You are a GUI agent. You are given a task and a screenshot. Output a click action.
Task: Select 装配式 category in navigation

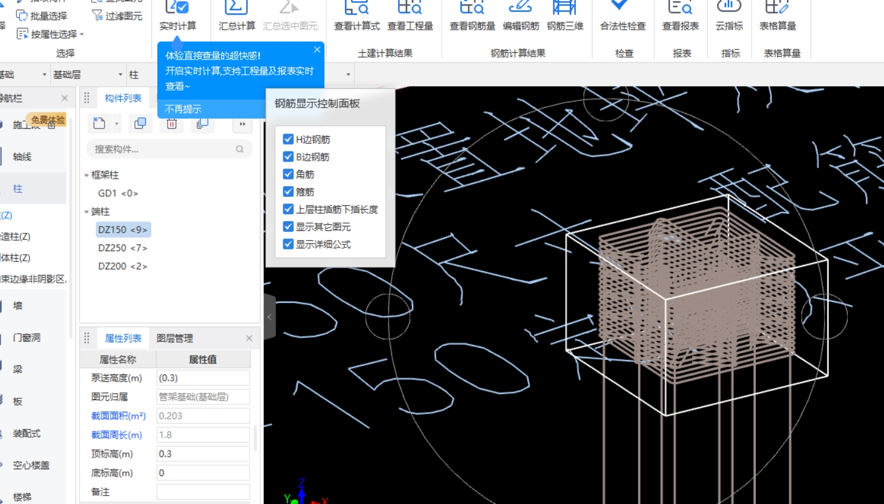(27, 433)
